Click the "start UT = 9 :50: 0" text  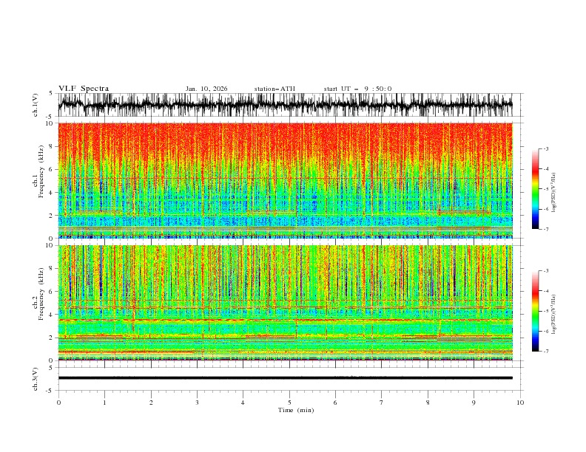pos(357,89)
